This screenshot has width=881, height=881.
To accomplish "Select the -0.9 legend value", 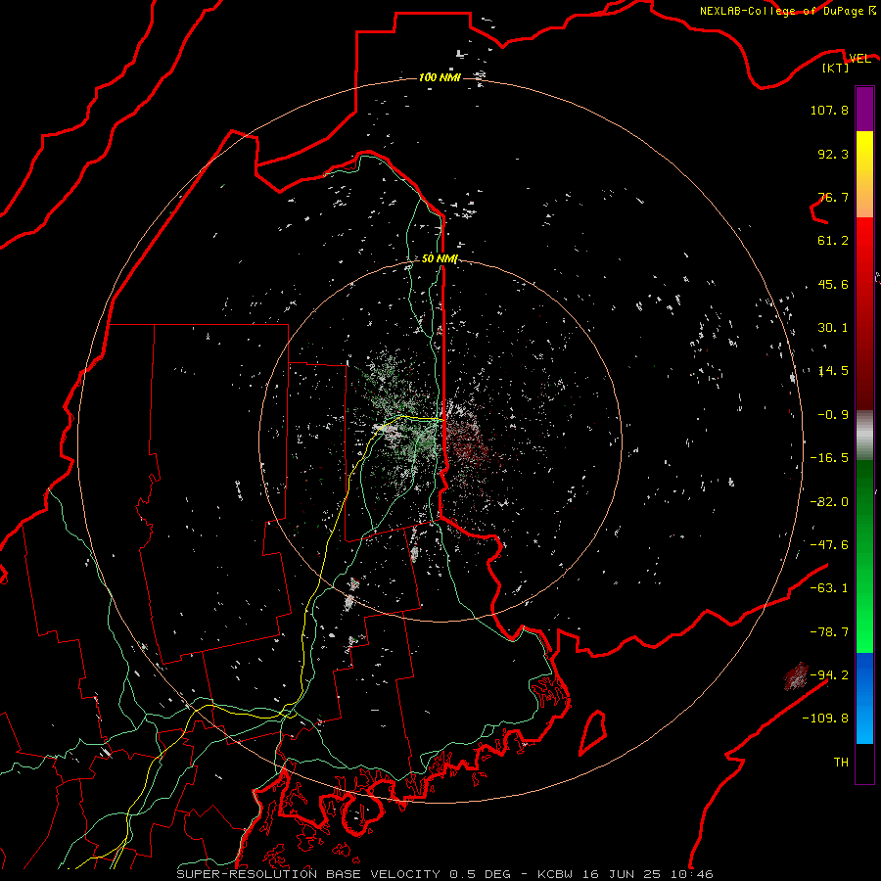I will [x=833, y=415].
